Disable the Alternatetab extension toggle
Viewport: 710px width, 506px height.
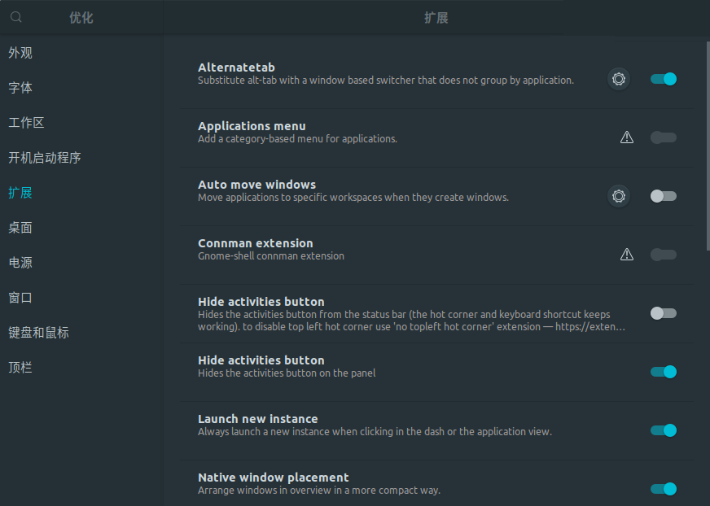[664, 79]
